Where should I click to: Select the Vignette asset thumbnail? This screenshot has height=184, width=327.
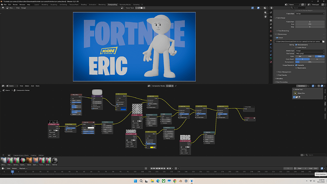pyautogui.click(x=23, y=160)
